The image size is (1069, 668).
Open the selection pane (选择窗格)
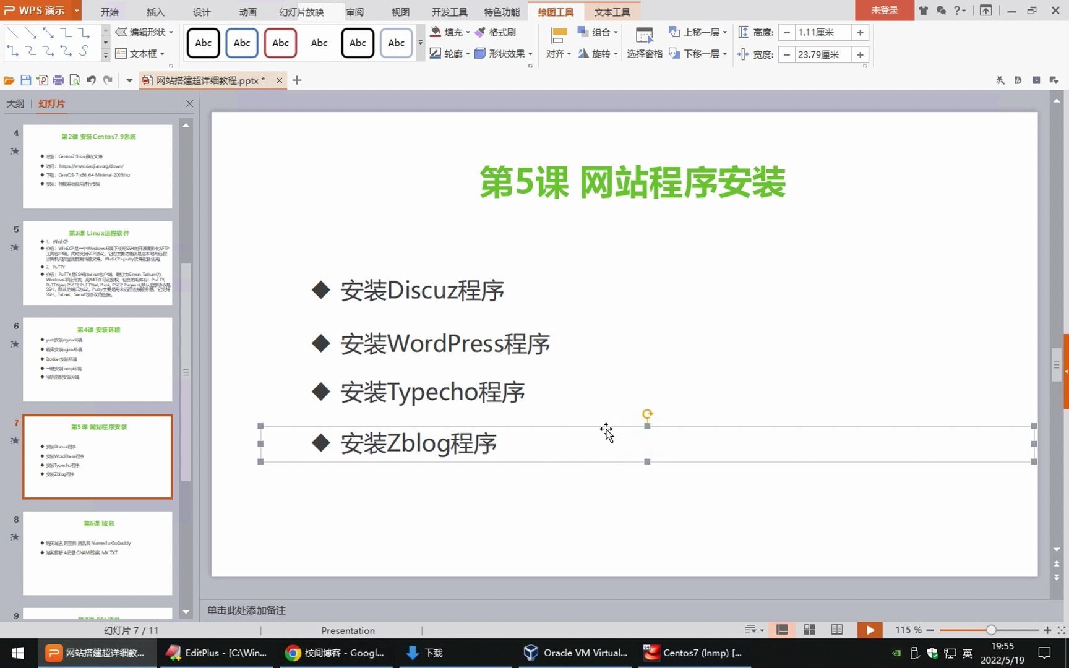point(645,43)
